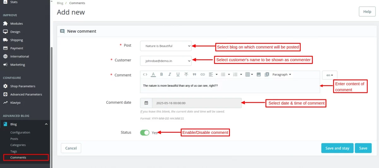This screenshot has width=379, height=168.
Task: Click the Shipping truck icon
Action: pyautogui.click(x=5, y=40)
